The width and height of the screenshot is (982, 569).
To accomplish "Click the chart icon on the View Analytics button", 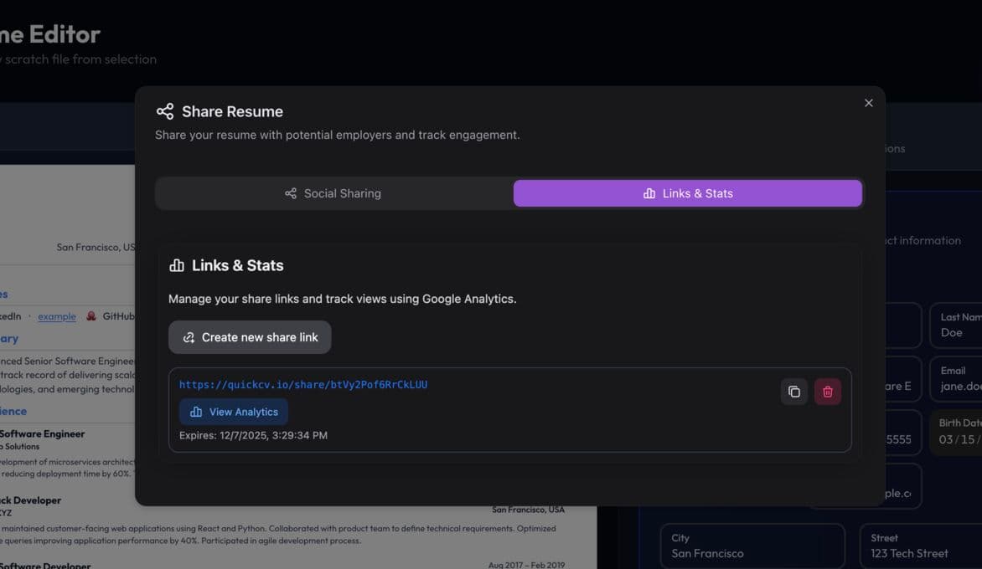I will pos(194,411).
